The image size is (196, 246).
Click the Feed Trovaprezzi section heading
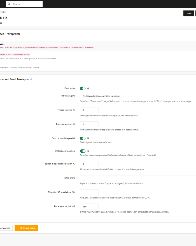pos(10,34)
